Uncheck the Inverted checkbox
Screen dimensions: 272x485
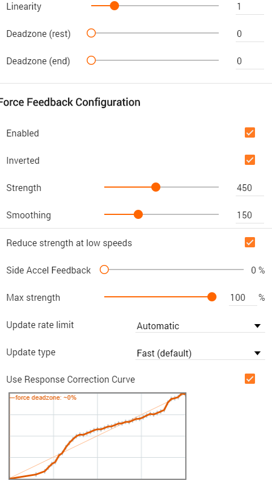[250, 160]
